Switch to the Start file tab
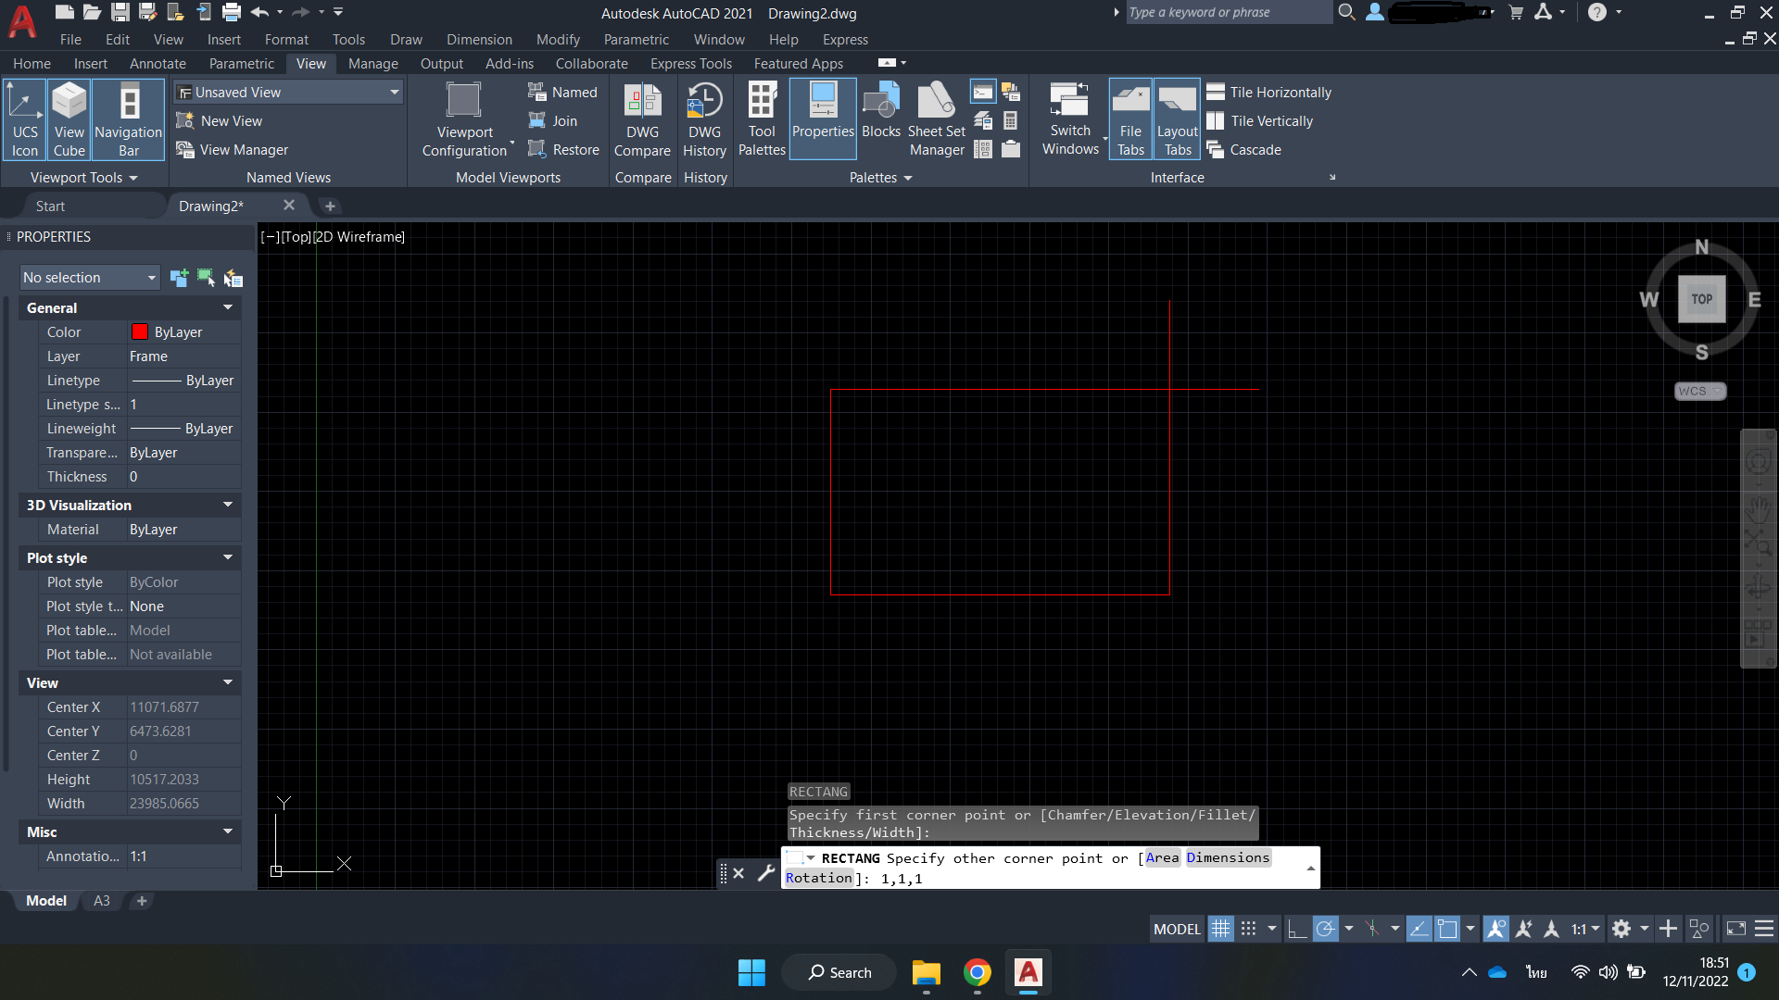Image resolution: width=1779 pixels, height=1000 pixels. coord(50,206)
